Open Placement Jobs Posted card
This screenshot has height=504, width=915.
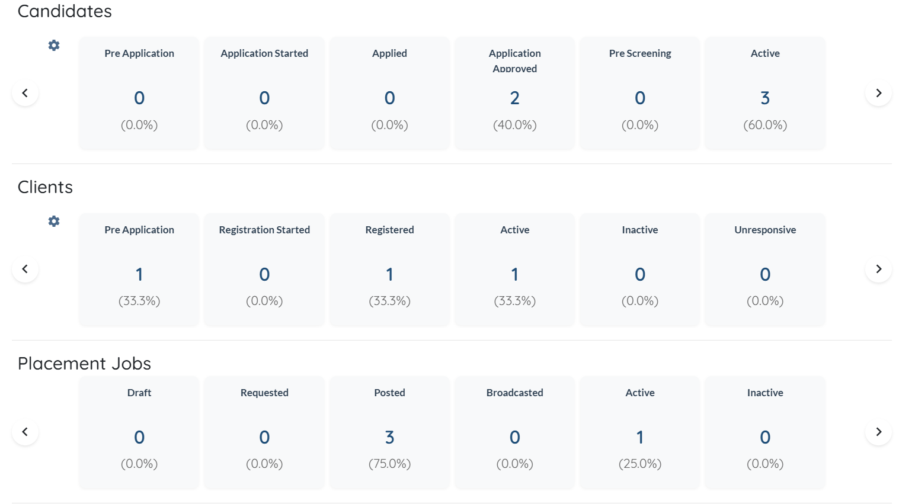click(389, 432)
